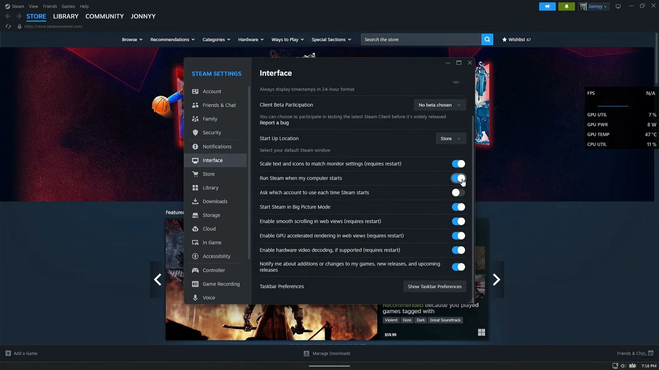Image resolution: width=659 pixels, height=370 pixels.
Task: Open Downloads settings in sidebar
Action: tap(215, 201)
